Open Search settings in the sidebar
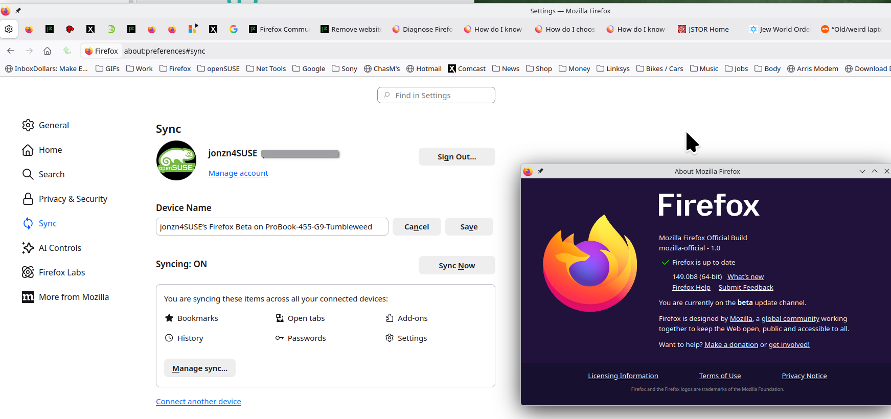Image resolution: width=891 pixels, height=419 pixels. 43,174
